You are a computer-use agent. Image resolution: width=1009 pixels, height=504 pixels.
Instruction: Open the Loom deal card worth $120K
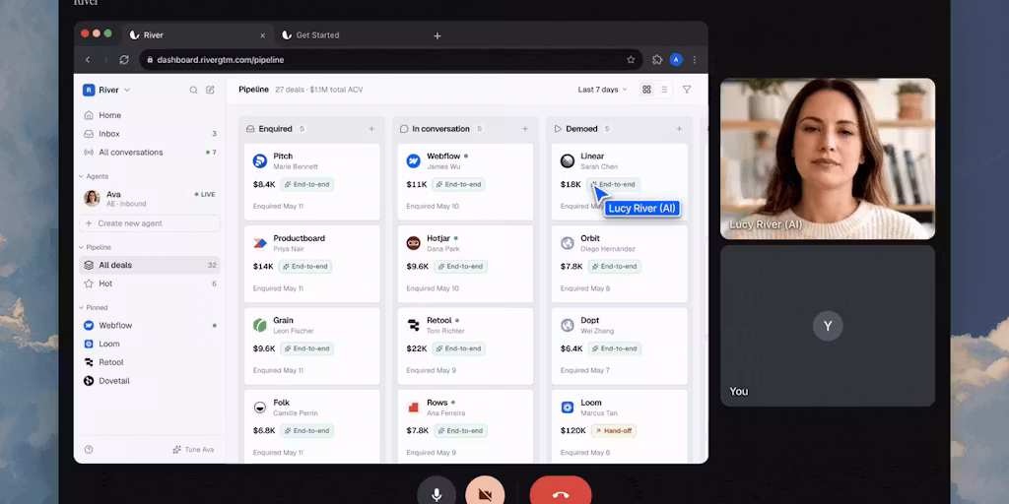(x=619, y=426)
